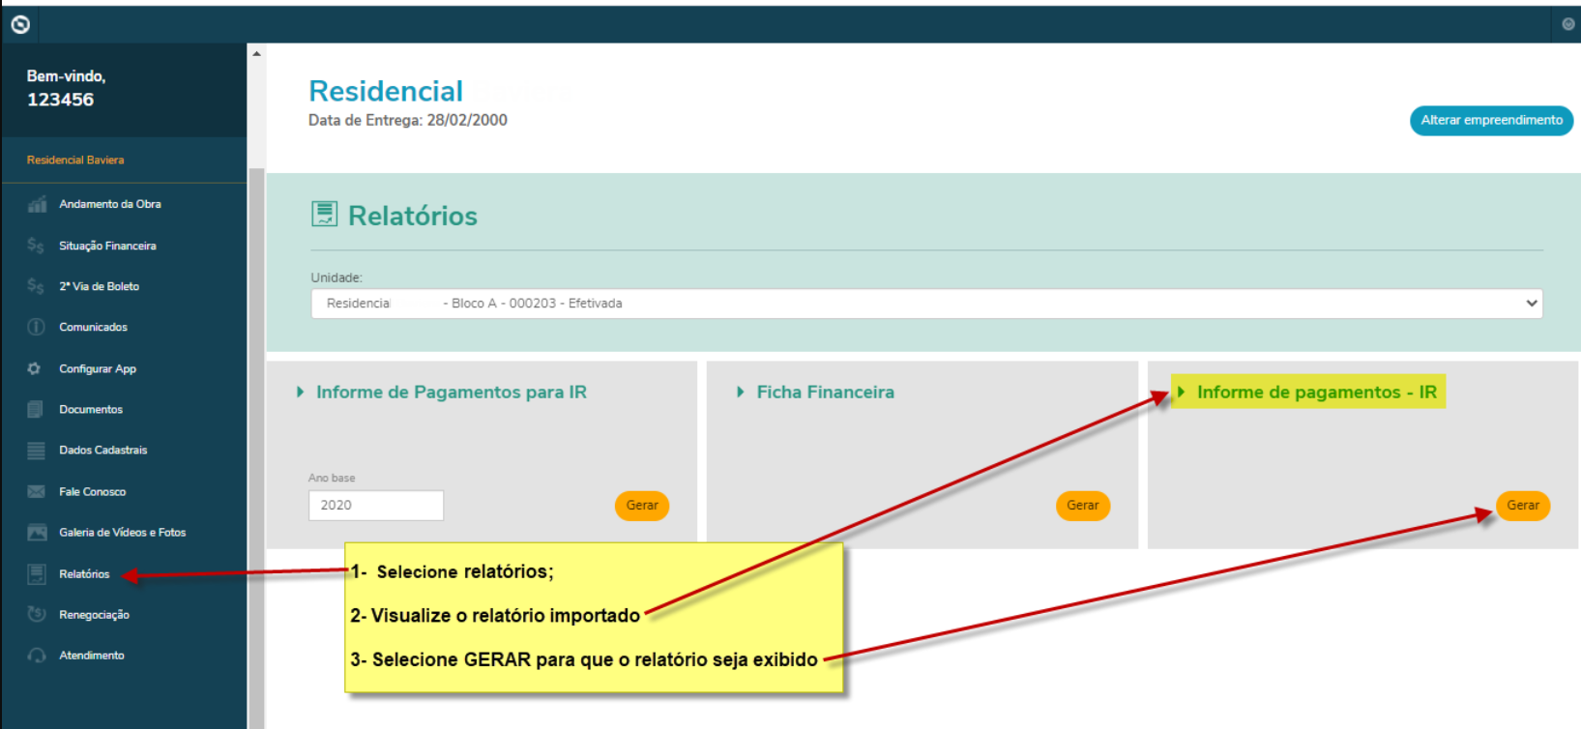Click Gerar in Ficha Financeira card
This screenshot has width=1581, height=729.
[x=1083, y=505]
